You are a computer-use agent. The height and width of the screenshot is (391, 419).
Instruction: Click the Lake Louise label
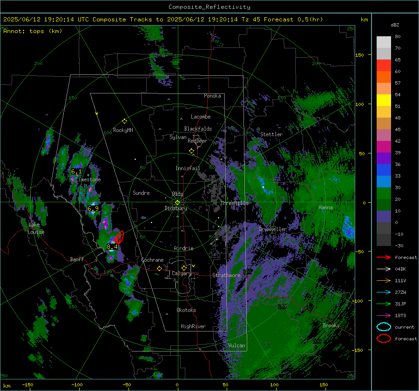pos(36,228)
